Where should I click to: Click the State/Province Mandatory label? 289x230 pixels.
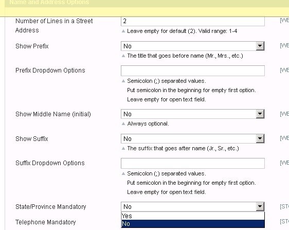pos(51,207)
